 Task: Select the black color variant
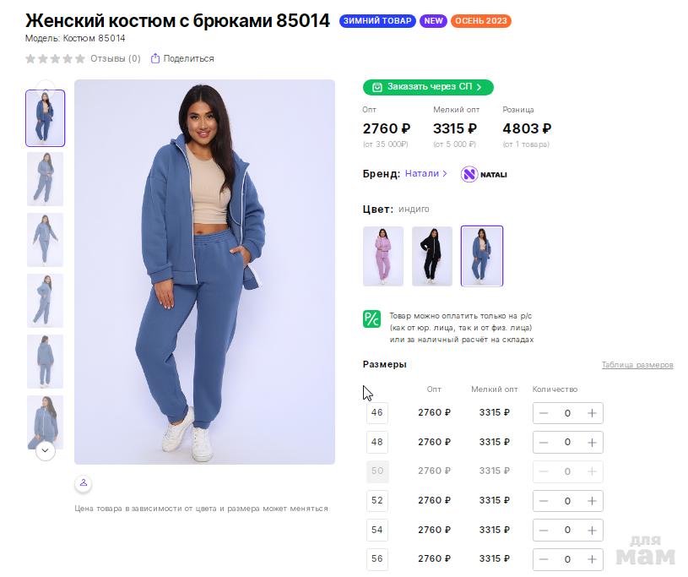[432, 256]
